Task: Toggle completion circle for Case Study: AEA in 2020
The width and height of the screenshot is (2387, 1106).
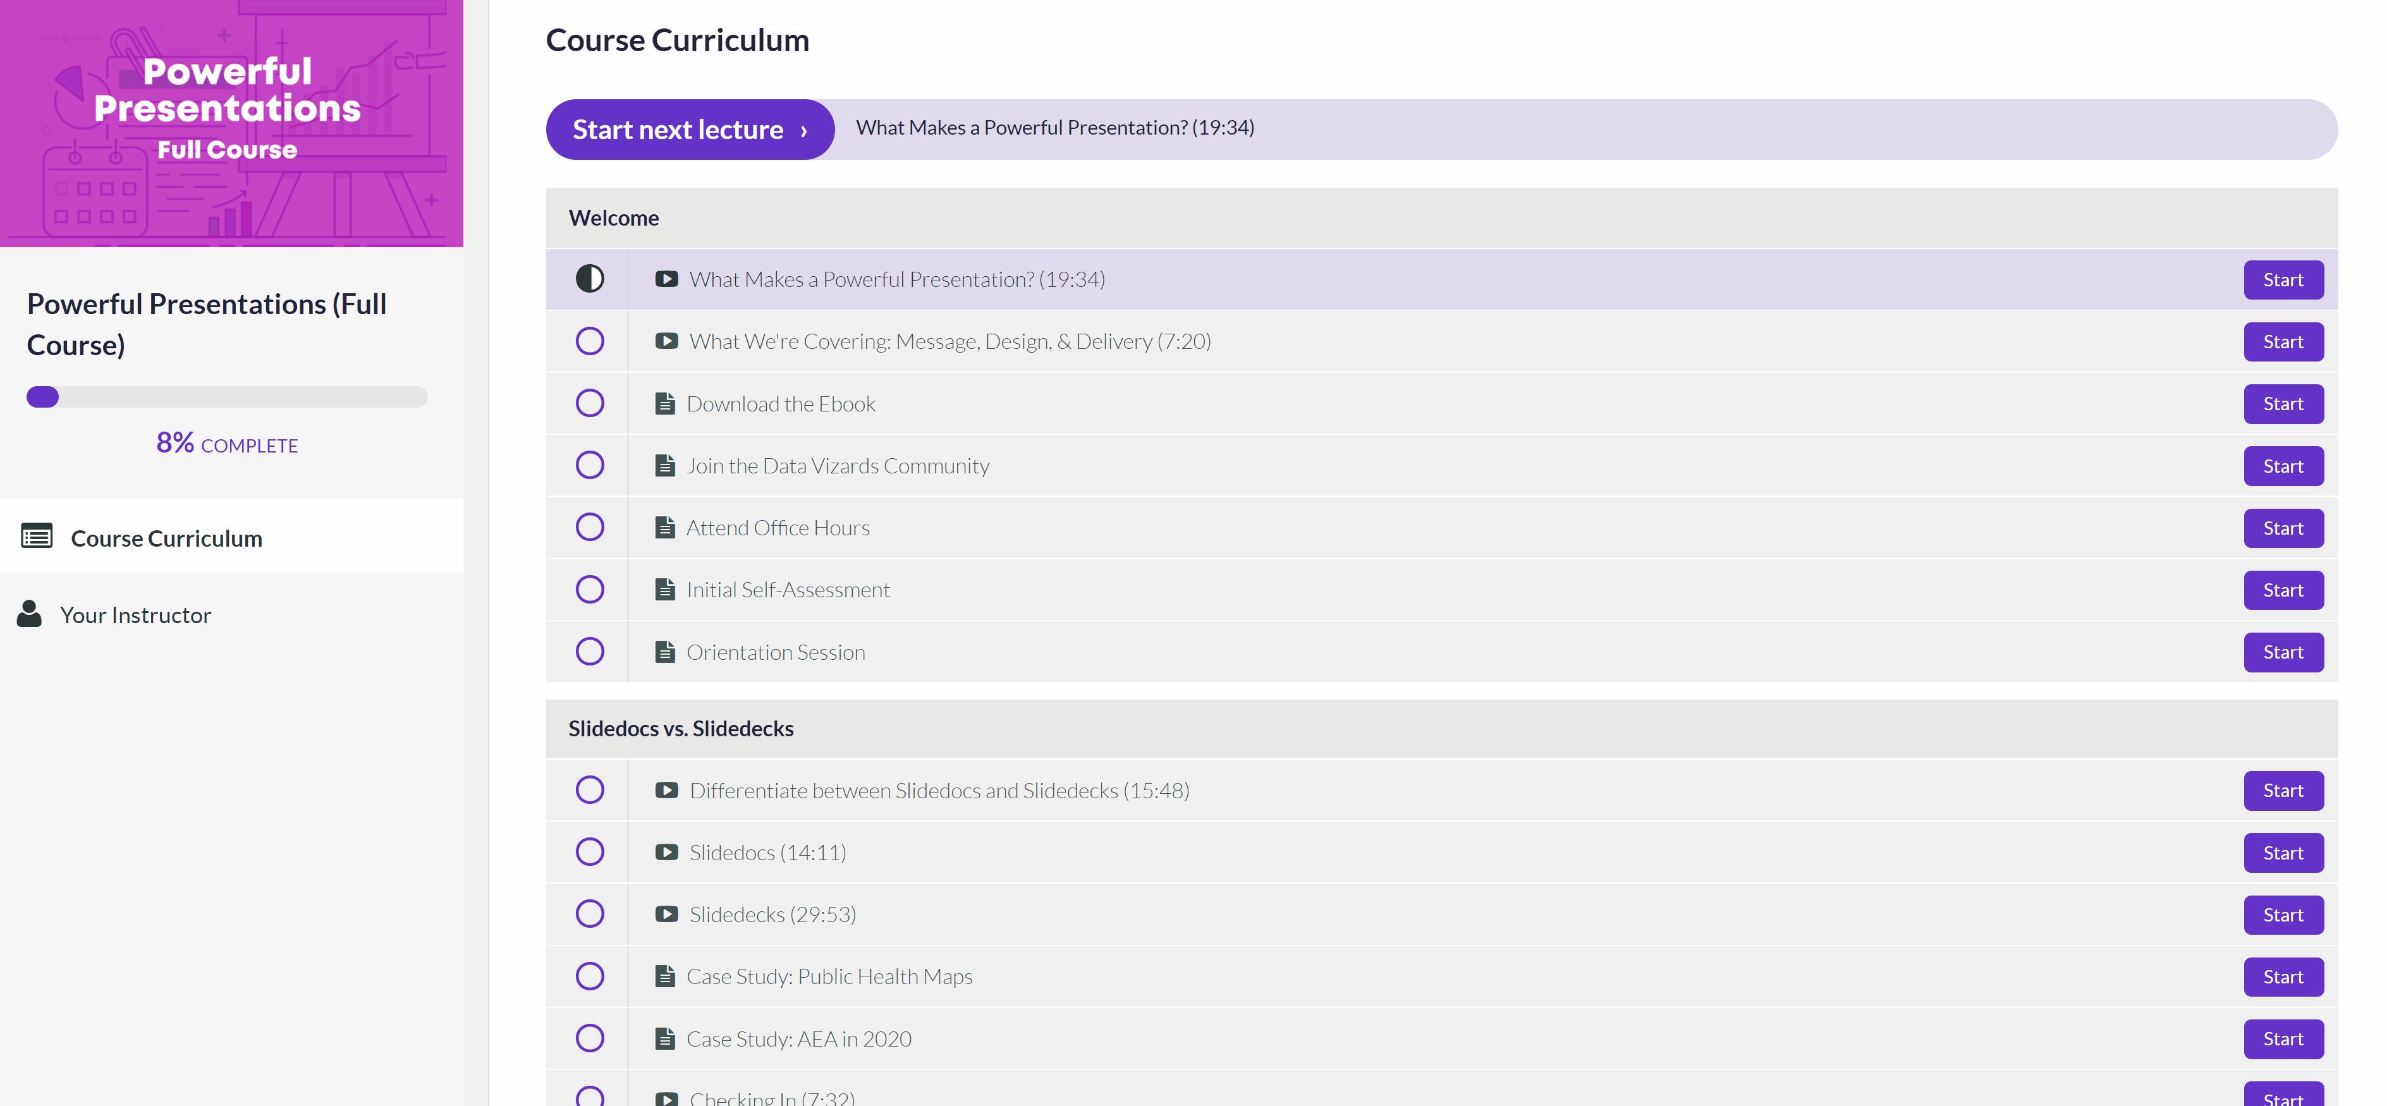Action: click(x=590, y=1038)
